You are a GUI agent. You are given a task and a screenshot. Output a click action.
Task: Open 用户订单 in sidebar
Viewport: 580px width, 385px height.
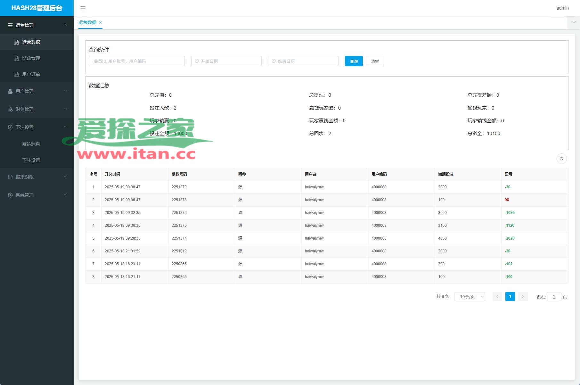click(x=31, y=74)
